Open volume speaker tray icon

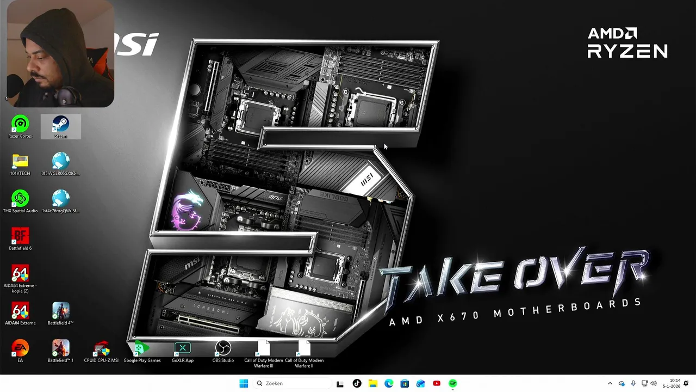[x=654, y=383]
